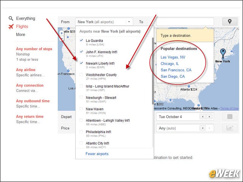The width and height of the screenshot is (243, 182).
Task: Decrease price with left arrow
Action: (203, 128)
